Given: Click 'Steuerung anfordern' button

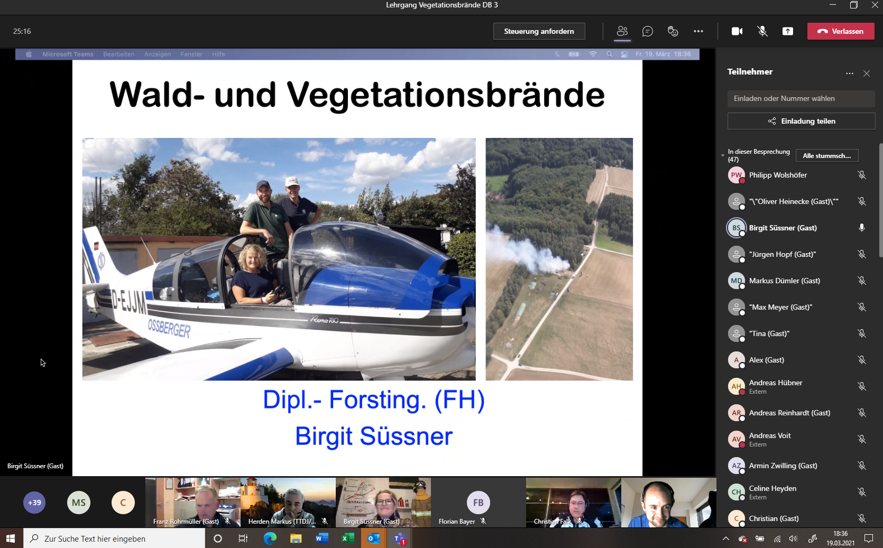Looking at the screenshot, I should click(539, 31).
